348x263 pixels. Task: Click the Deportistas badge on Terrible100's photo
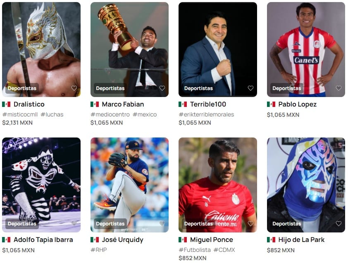[x=198, y=88]
